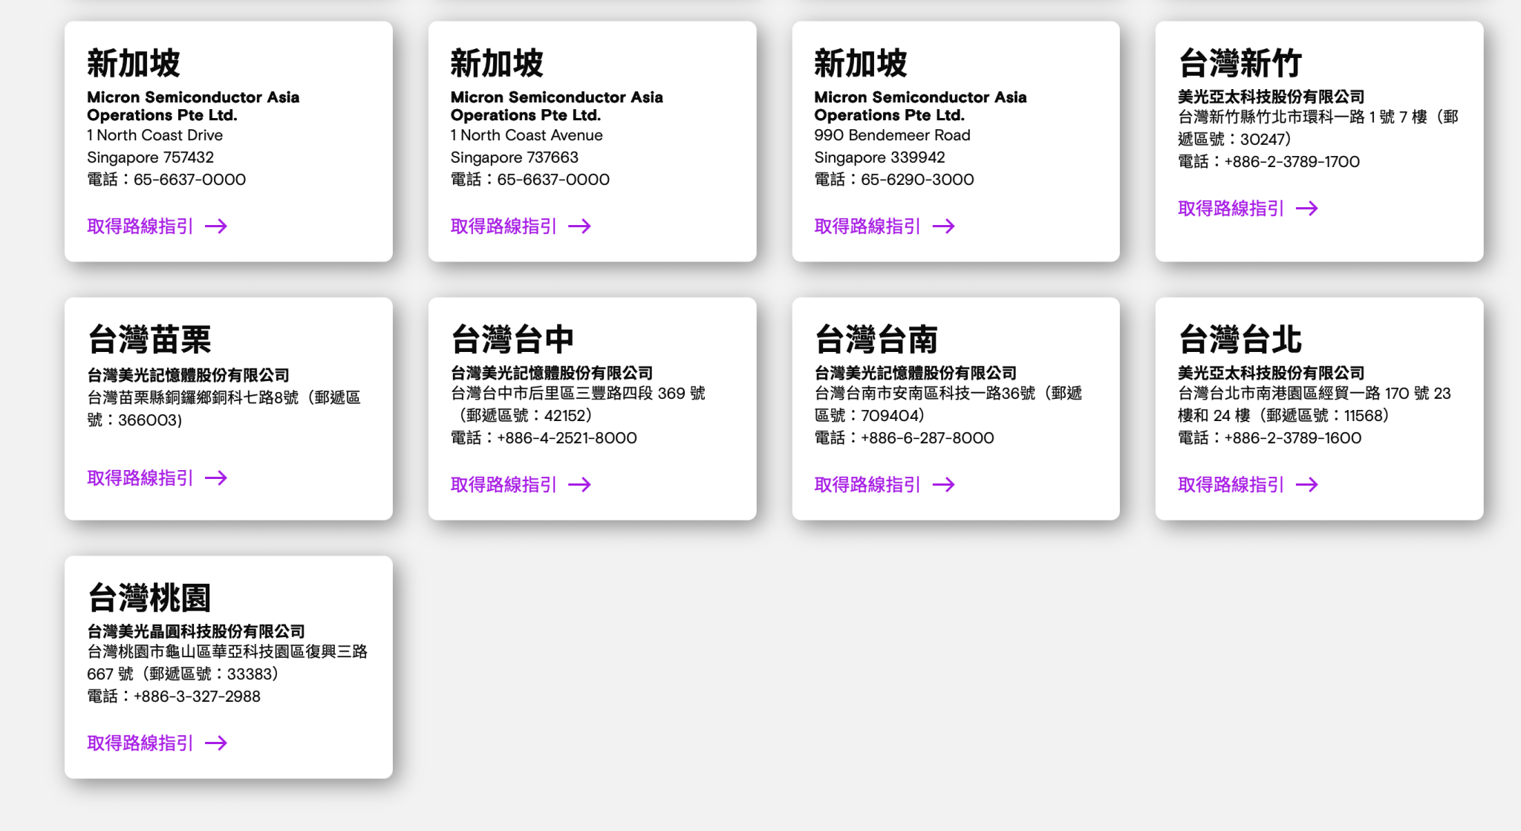Click phone number +886-2-3789-1700
Screen dimensions: 1521x831
pyautogui.click(x=1292, y=162)
